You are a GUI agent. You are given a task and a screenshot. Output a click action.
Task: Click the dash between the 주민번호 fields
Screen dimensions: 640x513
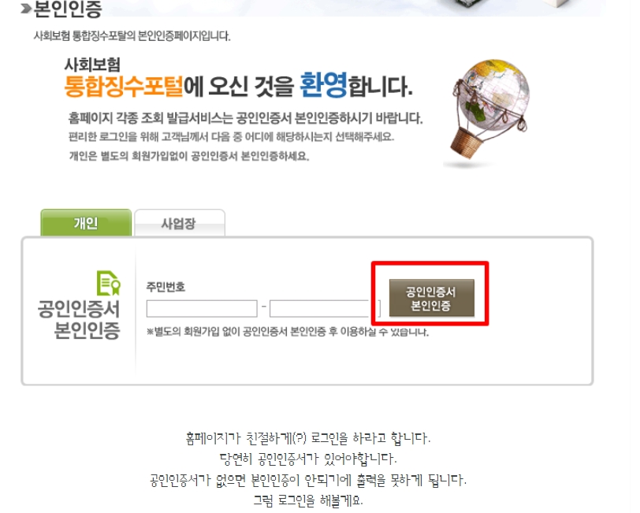point(264,306)
